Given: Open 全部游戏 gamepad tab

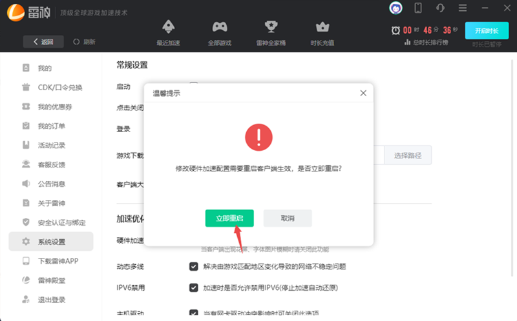Looking at the screenshot, I should pos(220,33).
